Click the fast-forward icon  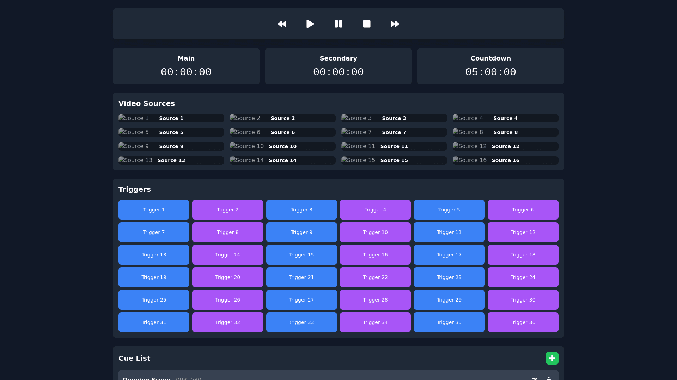coord(395,24)
